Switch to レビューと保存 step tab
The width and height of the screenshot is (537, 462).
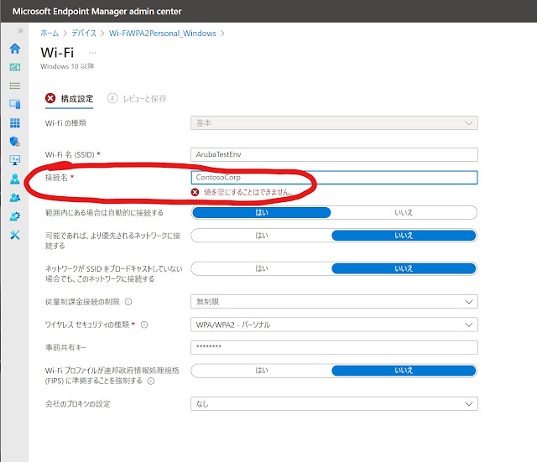[x=137, y=99]
